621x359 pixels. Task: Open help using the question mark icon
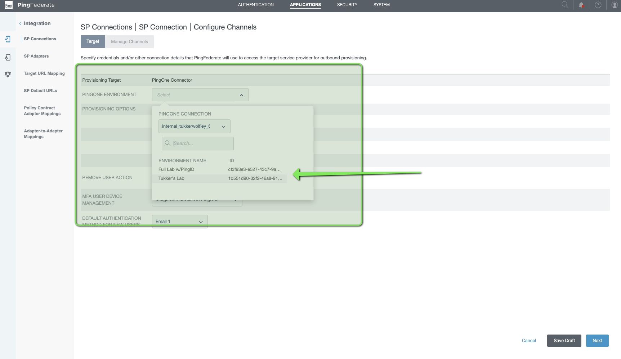point(598,5)
